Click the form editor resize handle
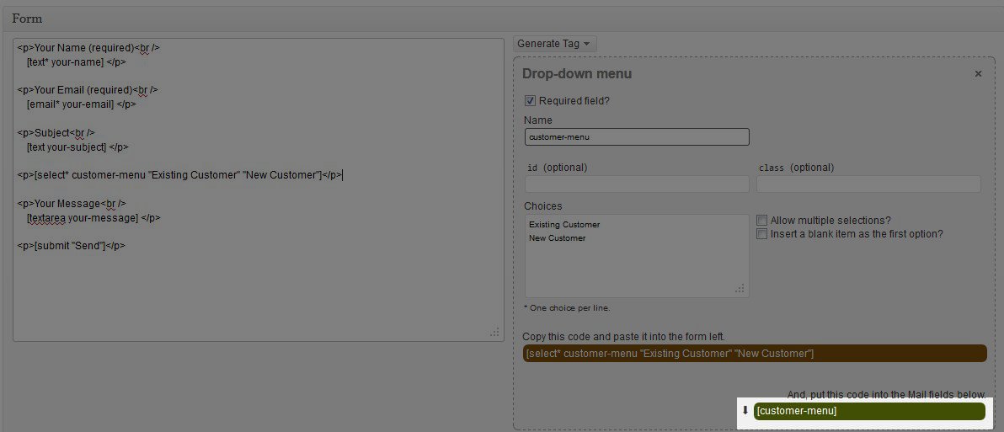This screenshot has height=432, width=1004. pos(495,333)
